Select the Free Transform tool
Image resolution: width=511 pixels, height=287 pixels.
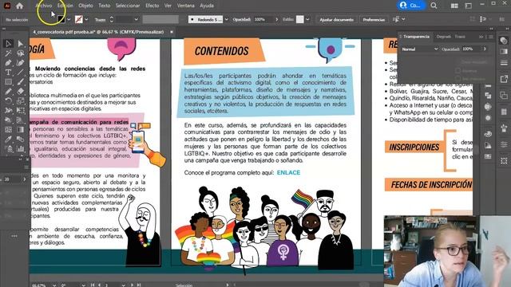[21, 110]
